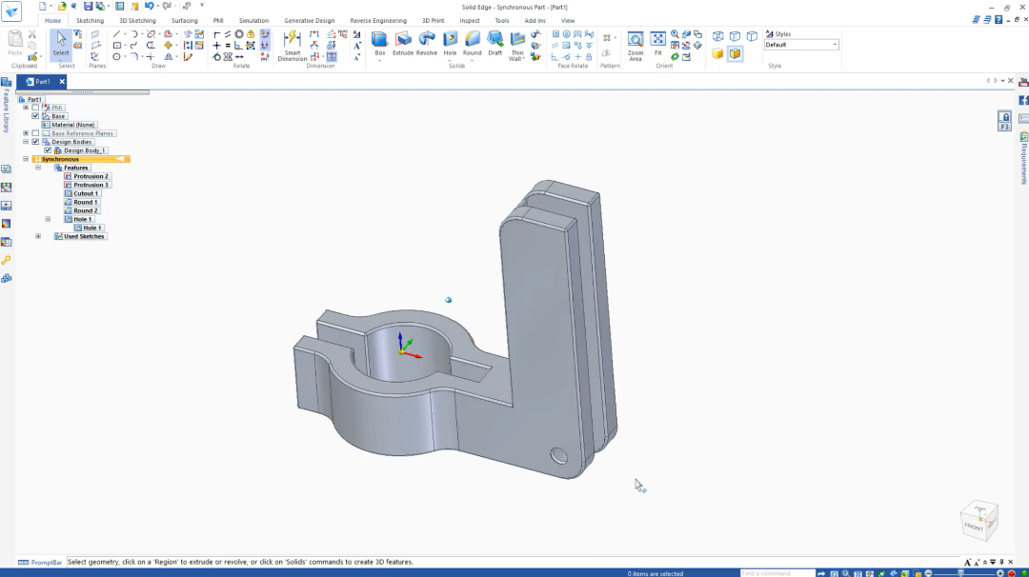Click the zoom slider in status bar

coord(961,573)
